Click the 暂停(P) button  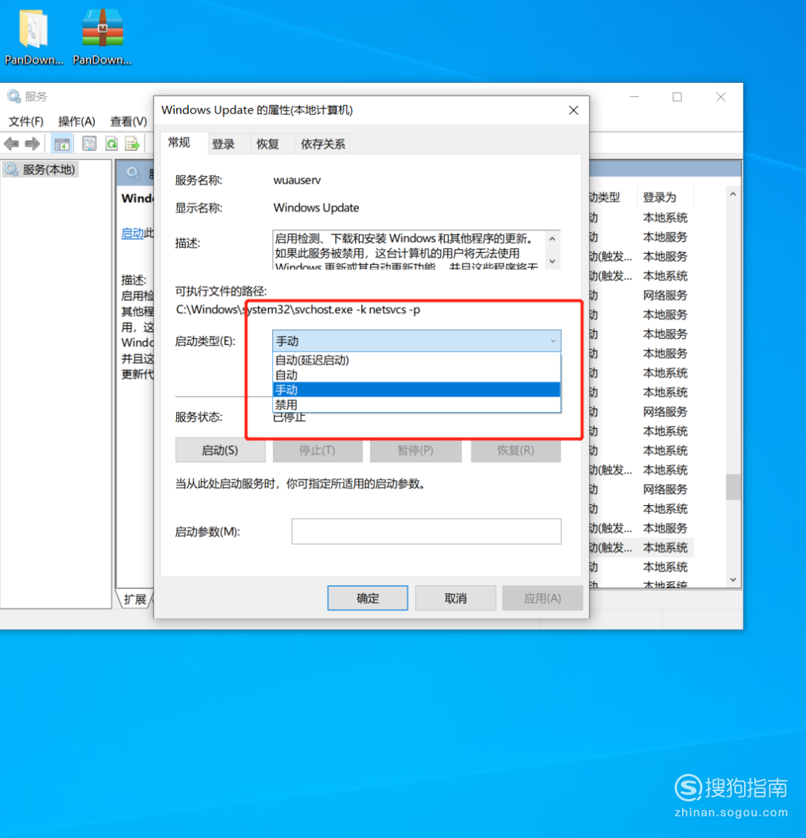[415, 451]
